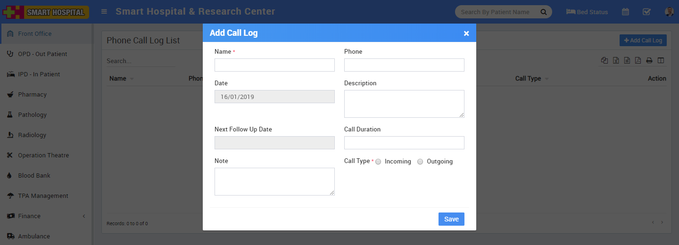Viewport: 679px width, 245px height.
Task: Open the Next Follow Up Date picker
Action: coord(274,143)
